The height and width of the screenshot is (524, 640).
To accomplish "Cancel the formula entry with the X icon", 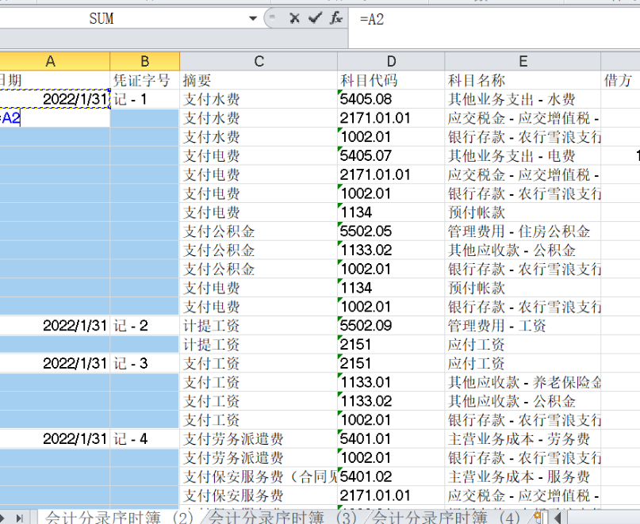I will [x=294, y=18].
